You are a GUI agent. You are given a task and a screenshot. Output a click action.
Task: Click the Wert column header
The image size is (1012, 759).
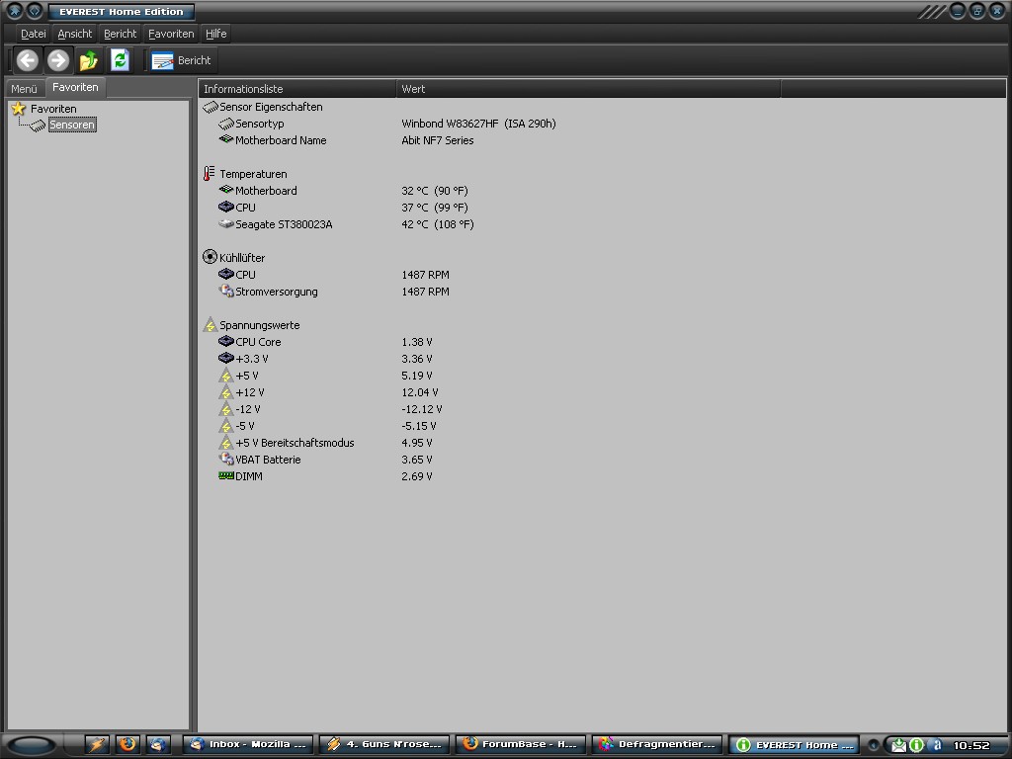click(x=588, y=89)
